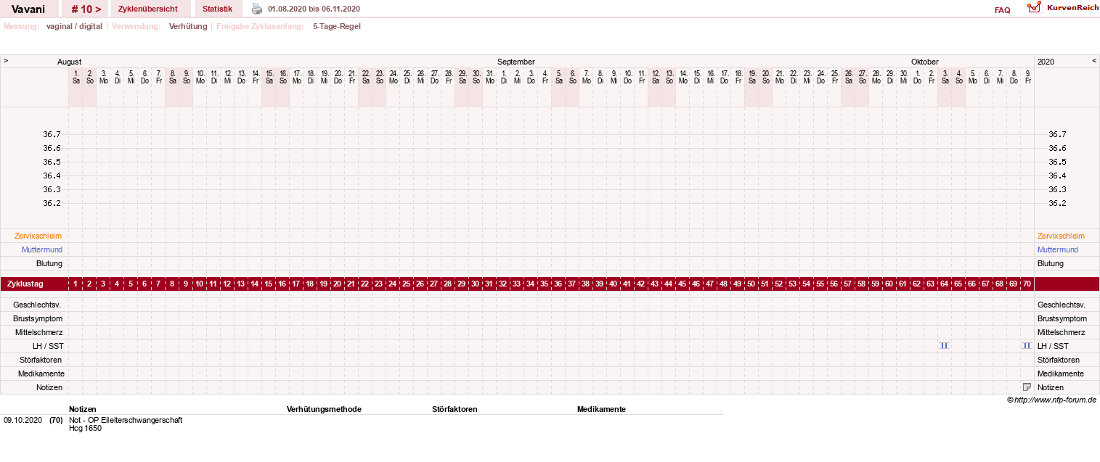1100x462 pixels.
Task: Click the left-side Zervixschleim row label
Action: click(x=38, y=236)
